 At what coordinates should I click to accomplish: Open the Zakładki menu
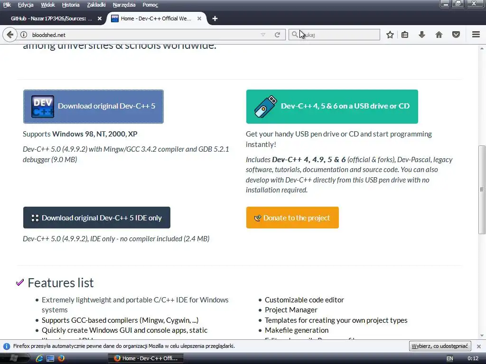96,5
